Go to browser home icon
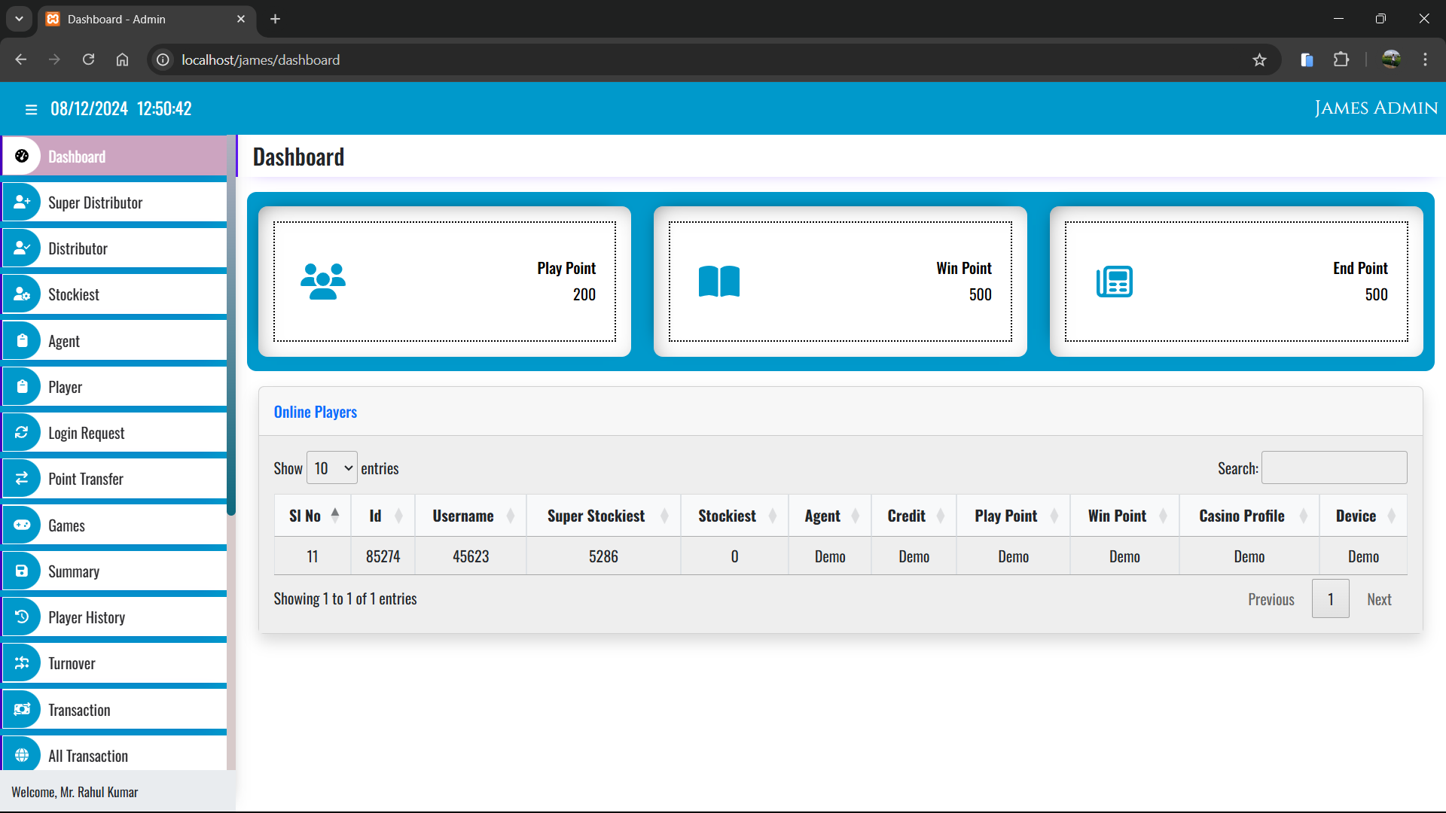The height and width of the screenshot is (813, 1446). click(x=122, y=59)
